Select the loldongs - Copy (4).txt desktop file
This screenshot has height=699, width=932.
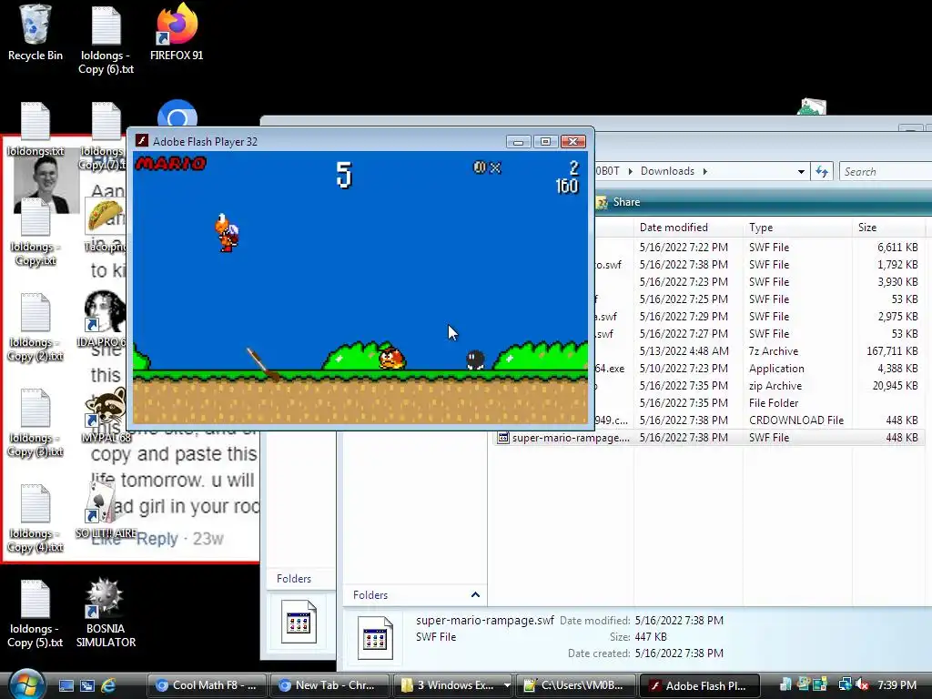pos(35,518)
